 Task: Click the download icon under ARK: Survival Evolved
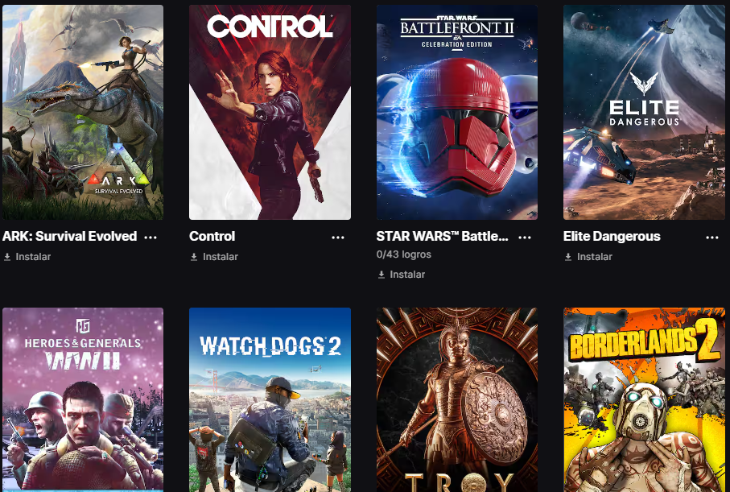(7, 257)
